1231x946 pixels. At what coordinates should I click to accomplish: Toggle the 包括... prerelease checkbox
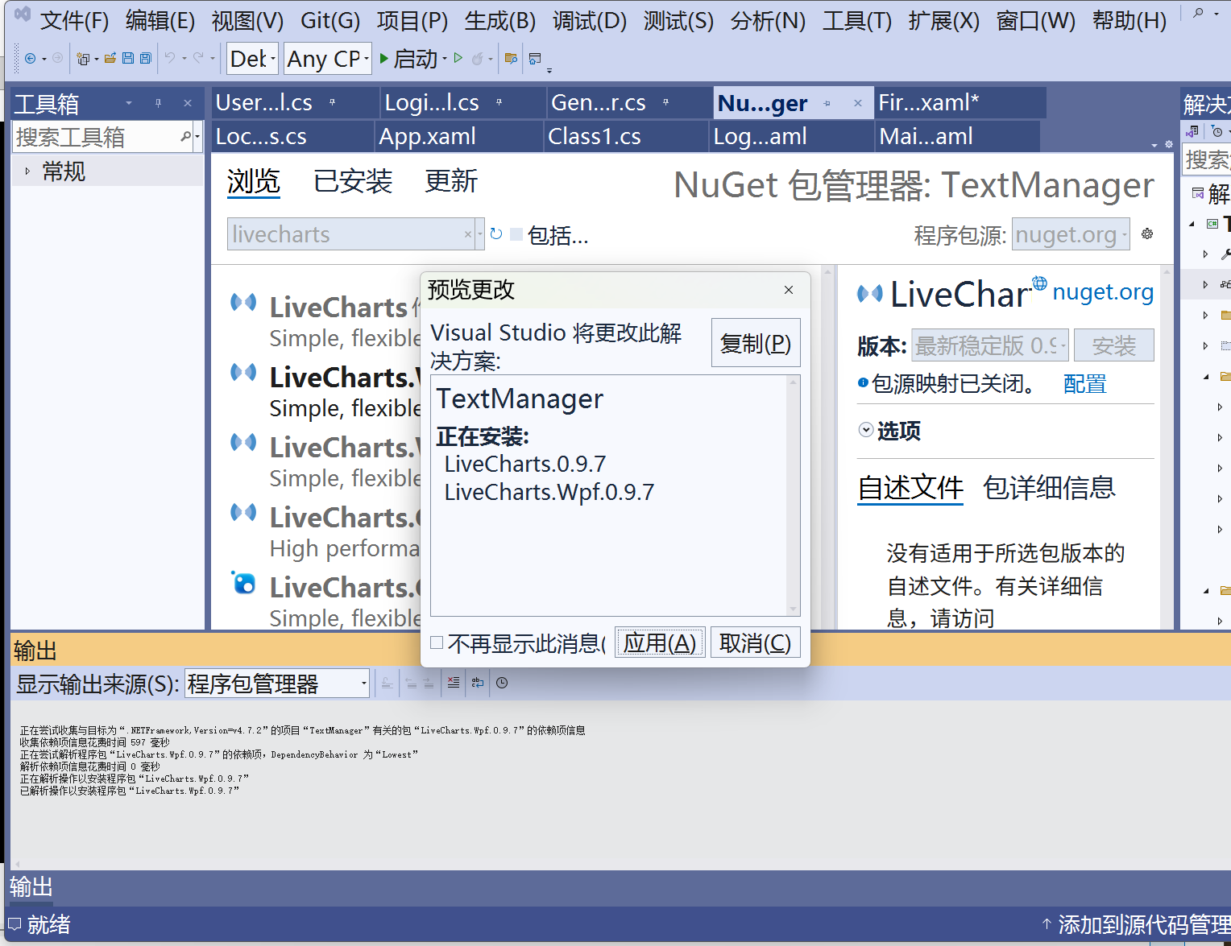pyautogui.click(x=516, y=234)
